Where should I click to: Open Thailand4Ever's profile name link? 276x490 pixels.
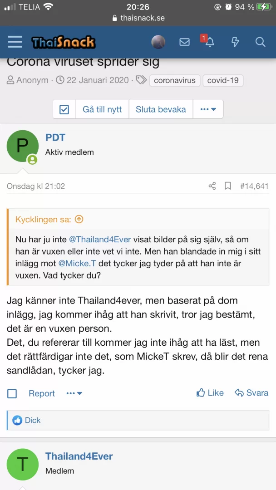click(x=79, y=456)
